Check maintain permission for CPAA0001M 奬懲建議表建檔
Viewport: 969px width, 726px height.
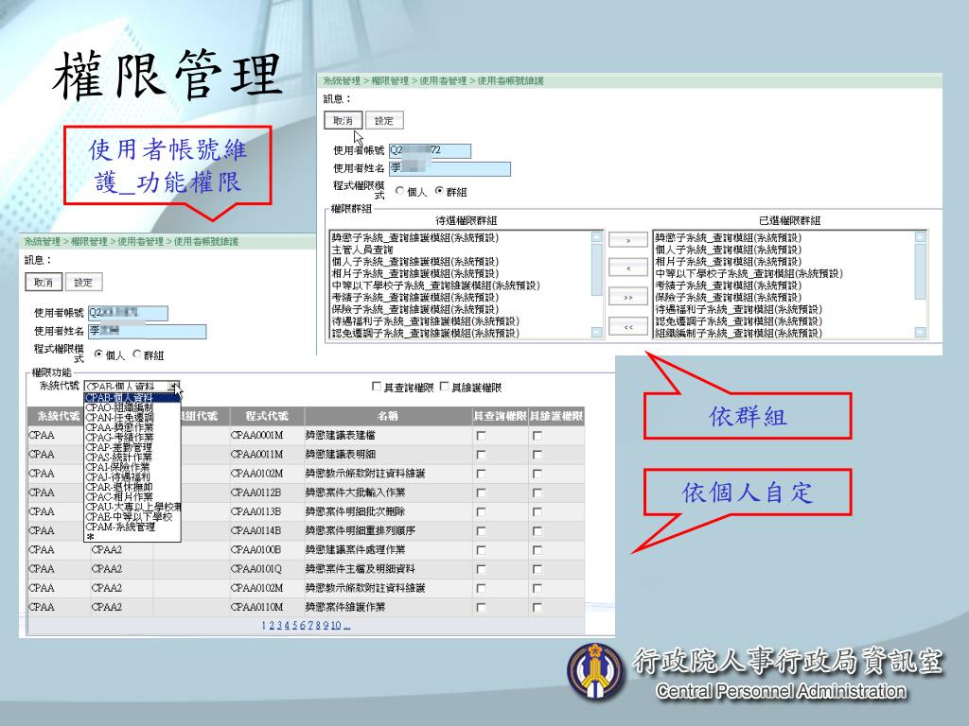(x=537, y=436)
